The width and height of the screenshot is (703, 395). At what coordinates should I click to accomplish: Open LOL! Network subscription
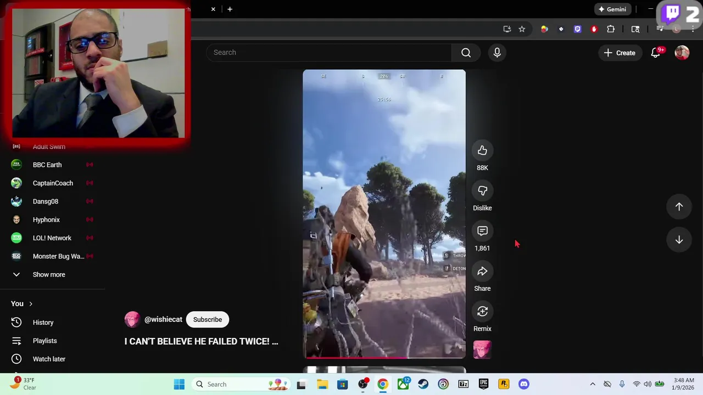[x=52, y=238]
